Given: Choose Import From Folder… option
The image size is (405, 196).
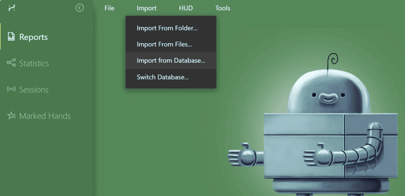Looking at the screenshot, I should 171,28.
